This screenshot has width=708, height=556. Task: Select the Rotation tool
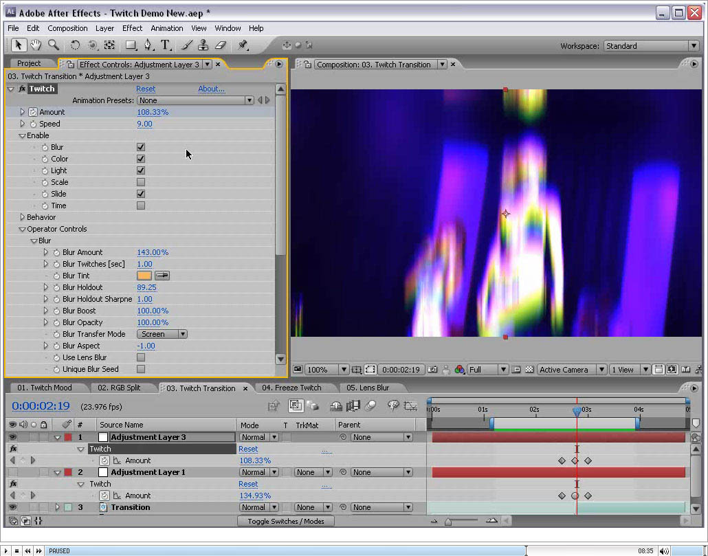(x=75, y=45)
